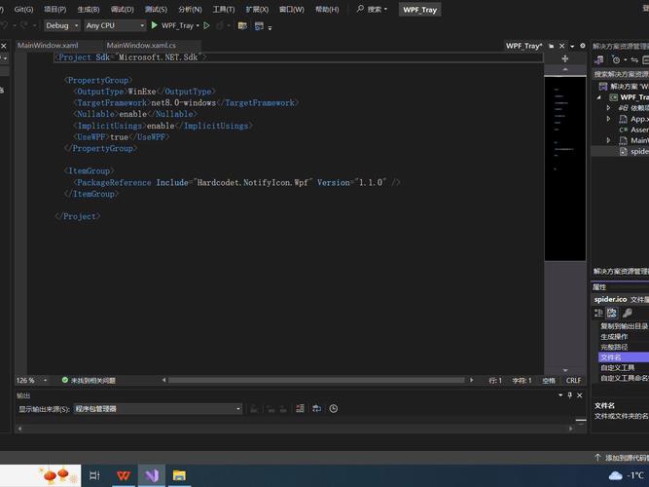Open the 126 % zoom level dropdown

(31, 380)
